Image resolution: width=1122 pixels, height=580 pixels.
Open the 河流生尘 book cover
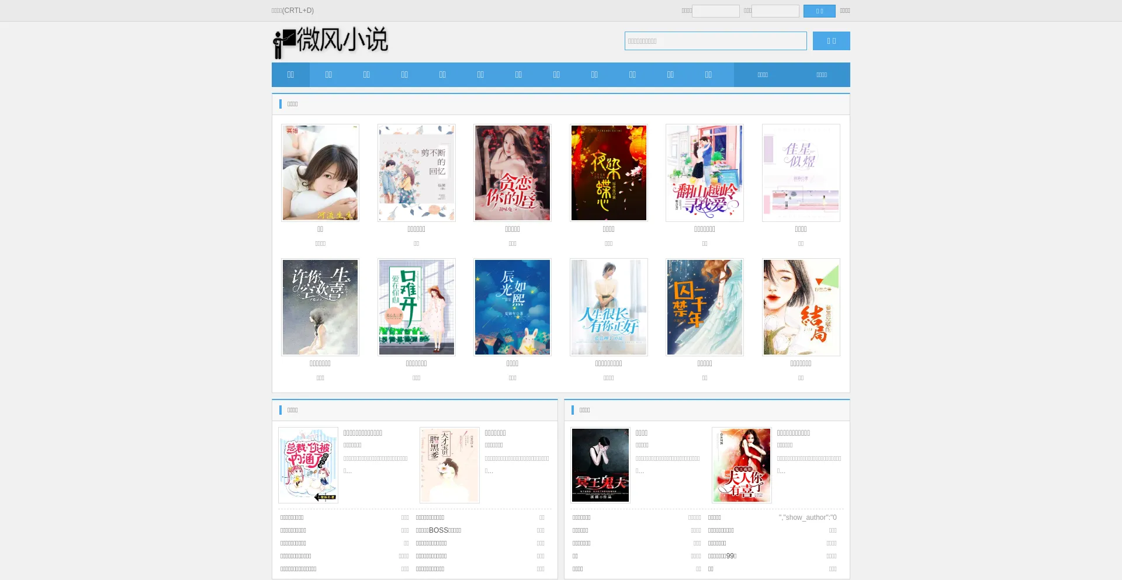(320, 173)
